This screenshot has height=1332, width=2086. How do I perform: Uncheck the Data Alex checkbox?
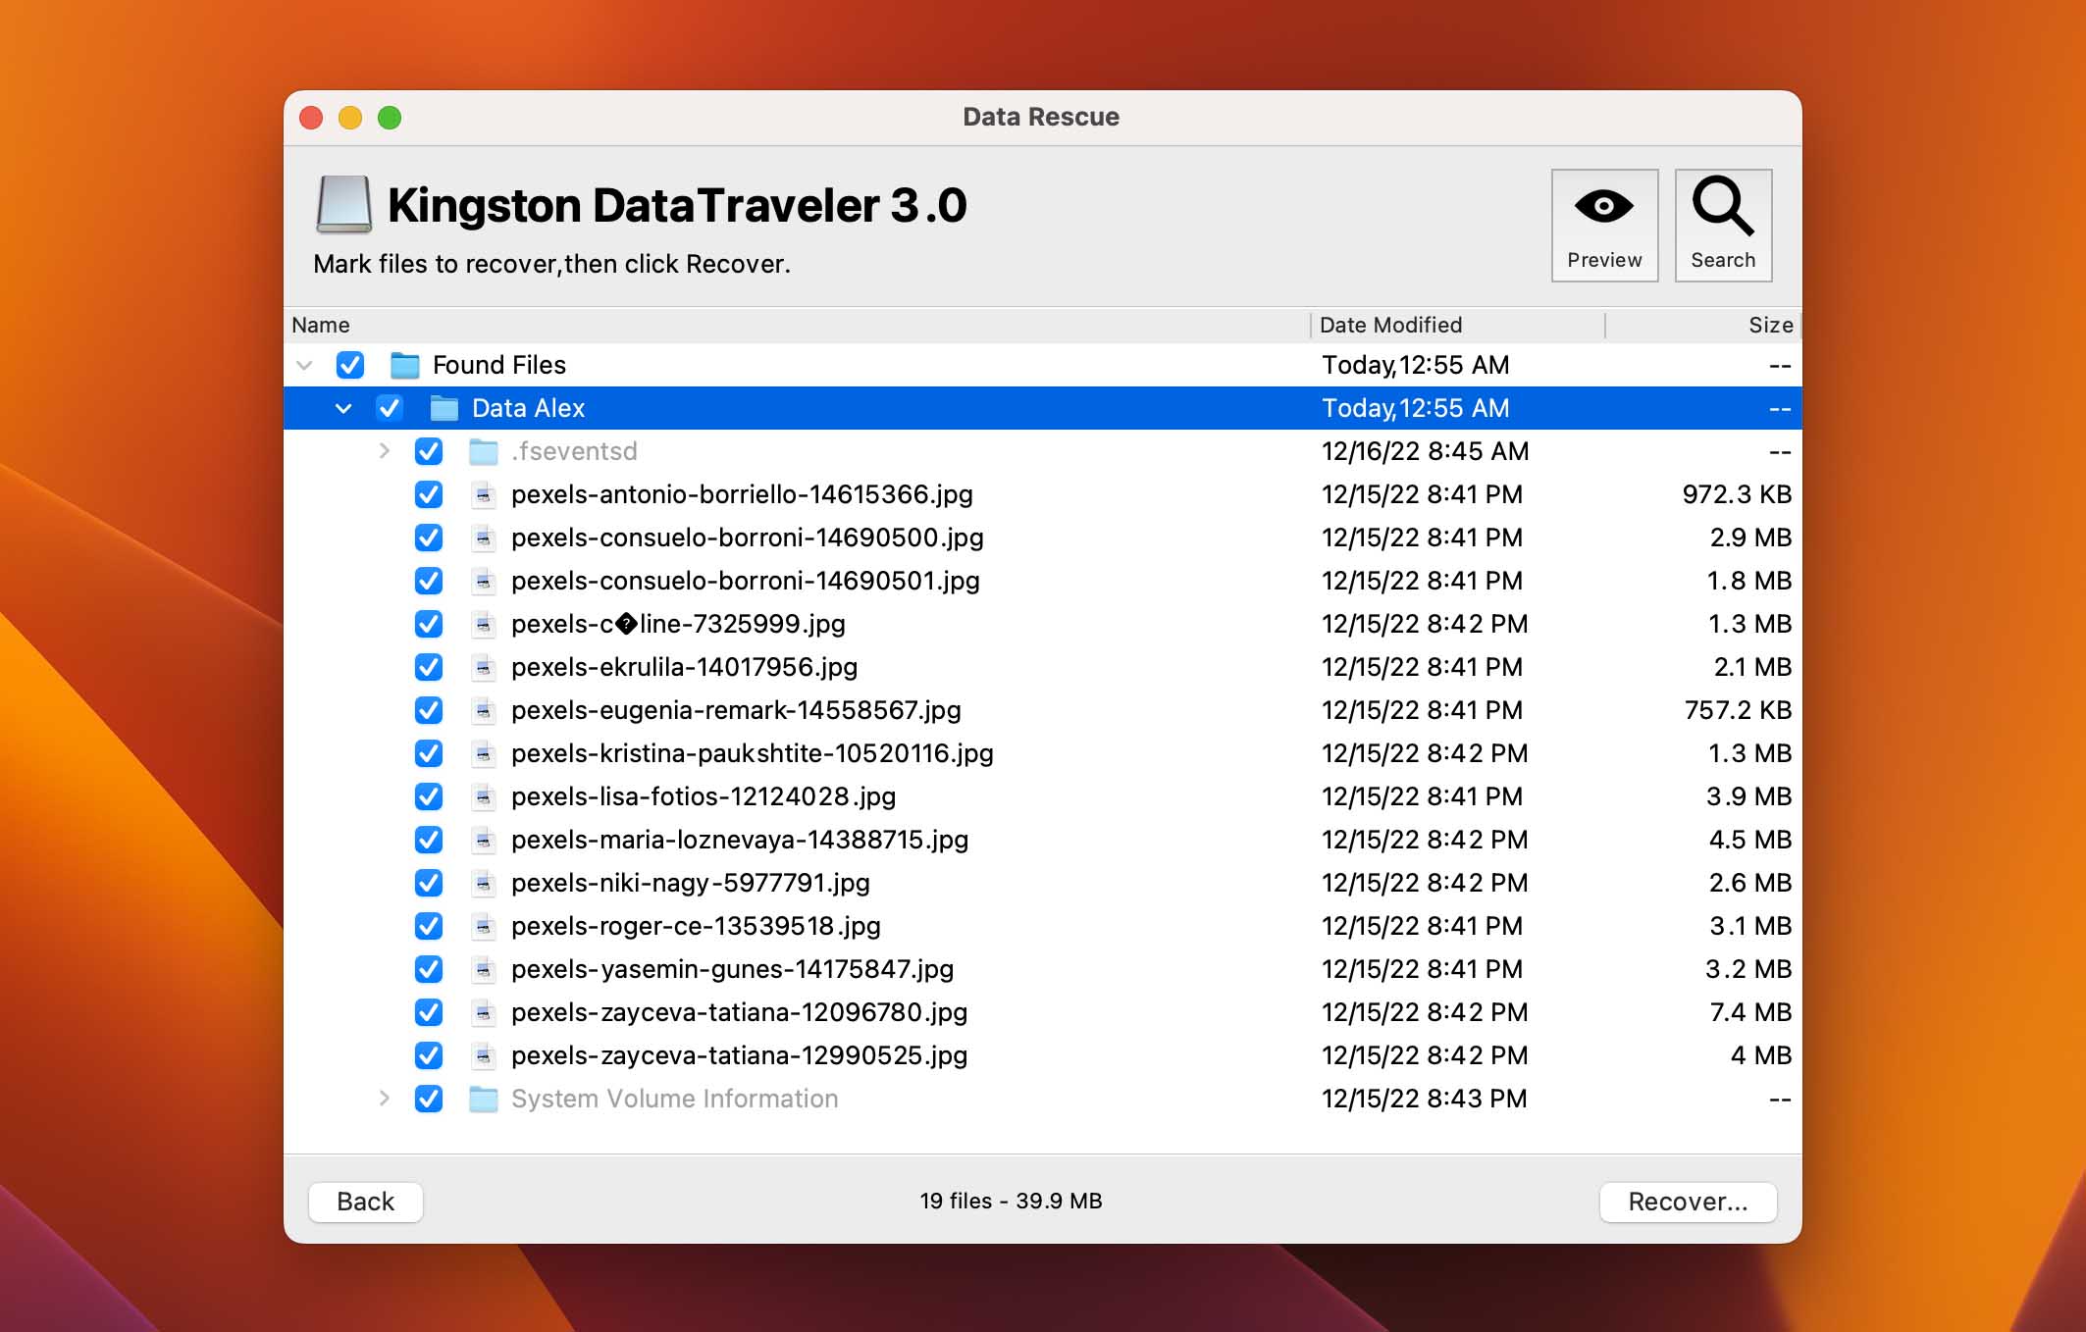tap(390, 409)
